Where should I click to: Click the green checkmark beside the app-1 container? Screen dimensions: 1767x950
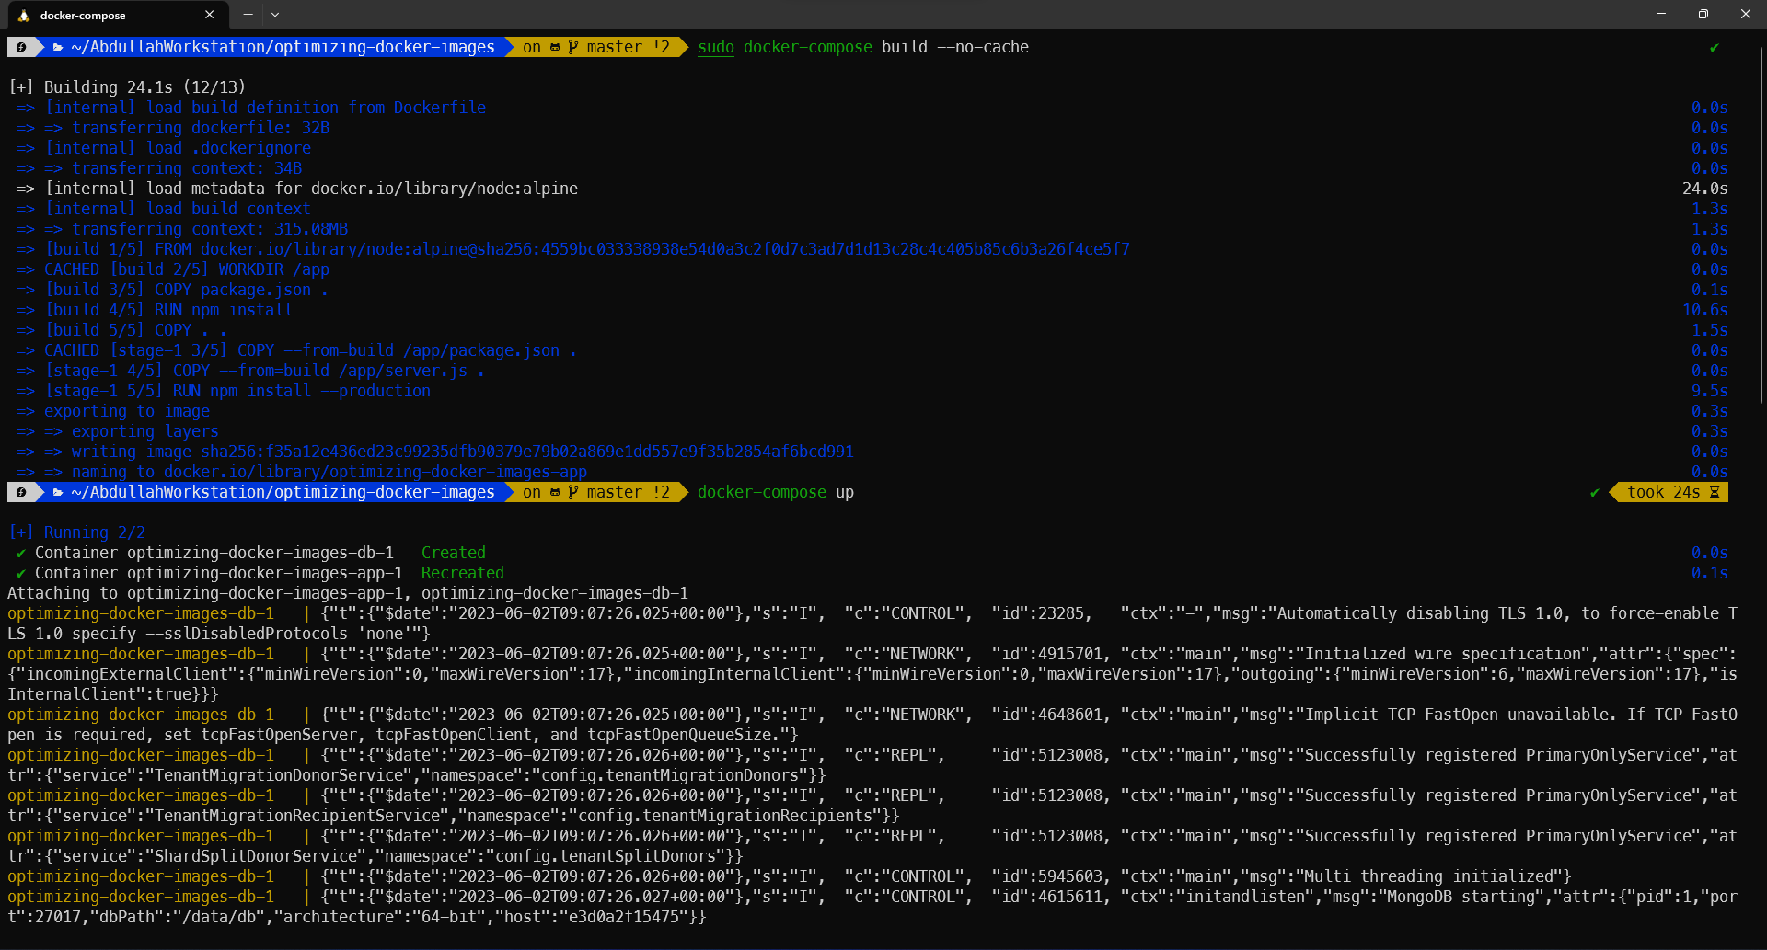[x=21, y=574]
